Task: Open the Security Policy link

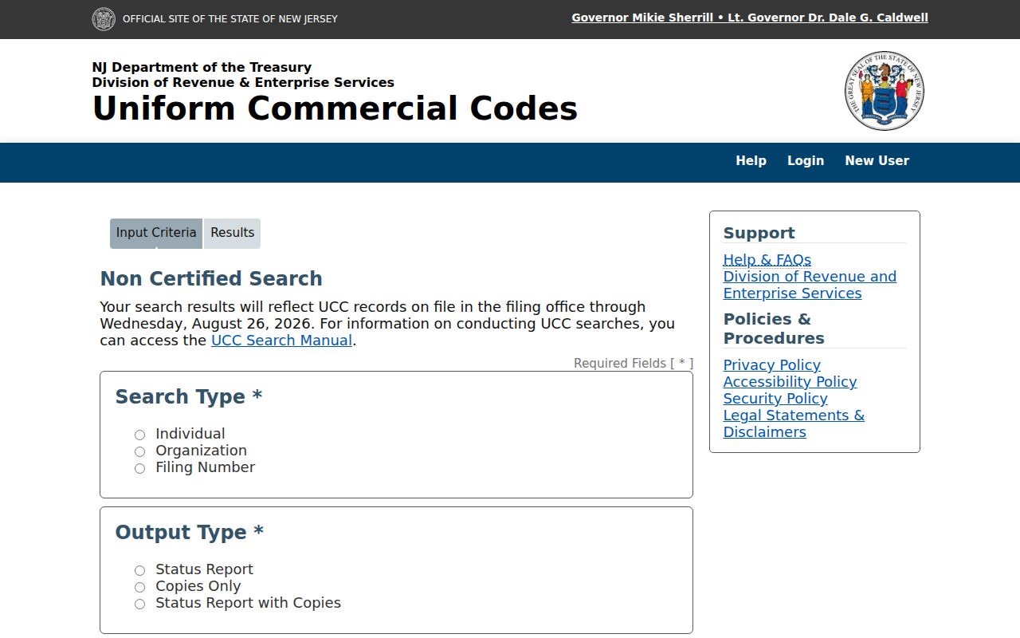Action: (x=775, y=399)
